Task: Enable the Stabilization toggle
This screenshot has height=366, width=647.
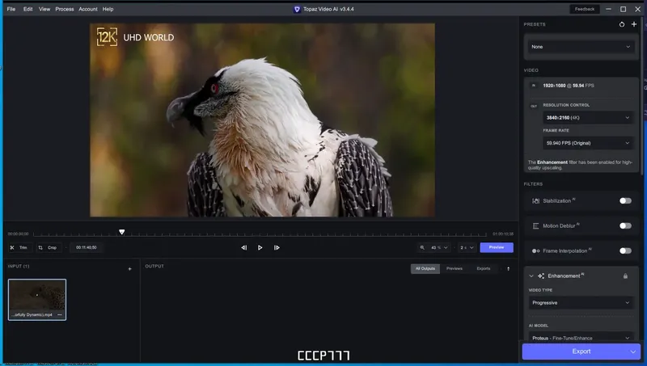Action: coord(625,200)
